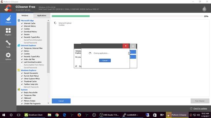Open the Options gear section
211x118 pixels.
tap(8, 56)
